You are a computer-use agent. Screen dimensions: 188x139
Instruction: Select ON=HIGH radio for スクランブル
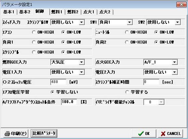(34, 52)
